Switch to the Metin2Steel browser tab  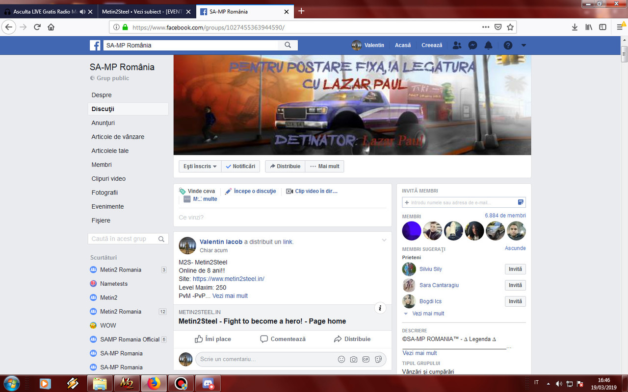142,11
